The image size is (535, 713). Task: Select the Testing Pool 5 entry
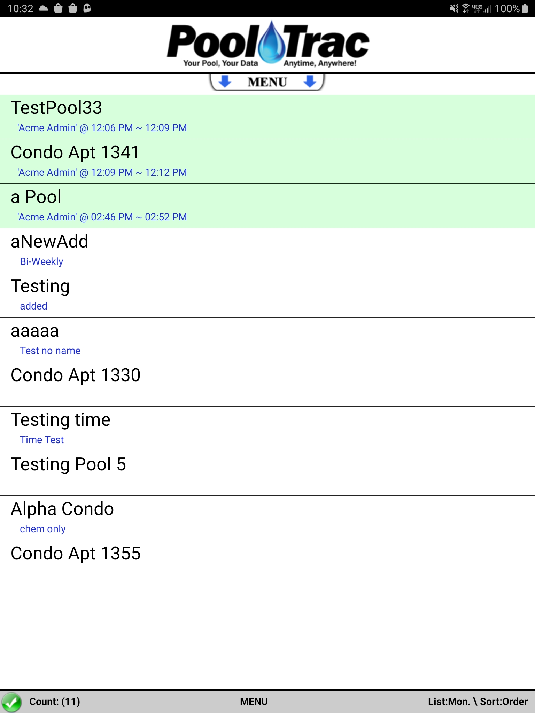[x=267, y=473]
